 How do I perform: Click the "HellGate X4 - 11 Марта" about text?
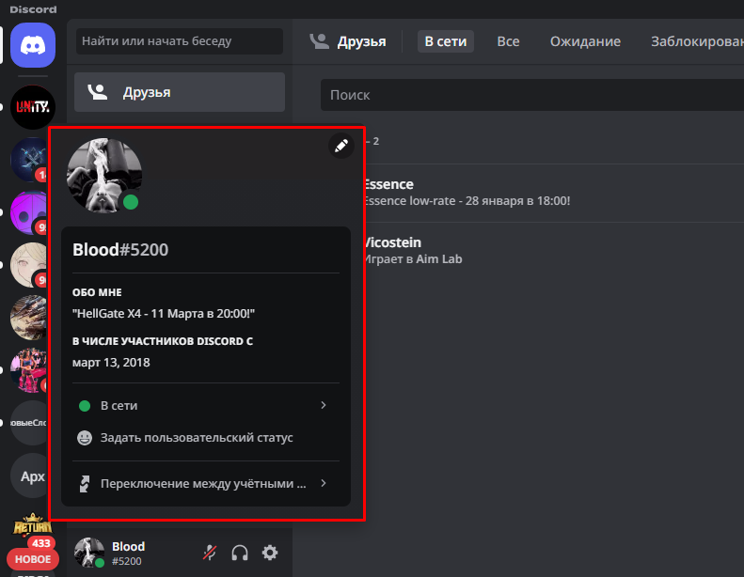coord(164,313)
